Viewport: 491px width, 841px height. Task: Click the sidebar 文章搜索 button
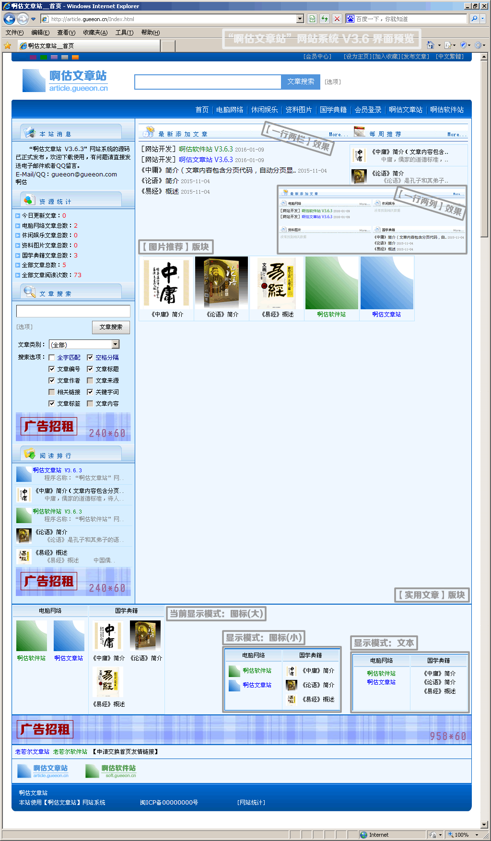point(111,327)
